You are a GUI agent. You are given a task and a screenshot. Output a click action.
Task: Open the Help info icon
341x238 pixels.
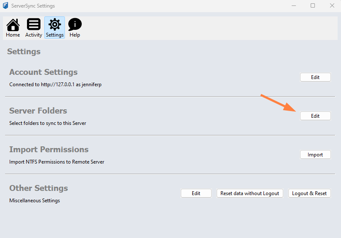coord(75,28)
